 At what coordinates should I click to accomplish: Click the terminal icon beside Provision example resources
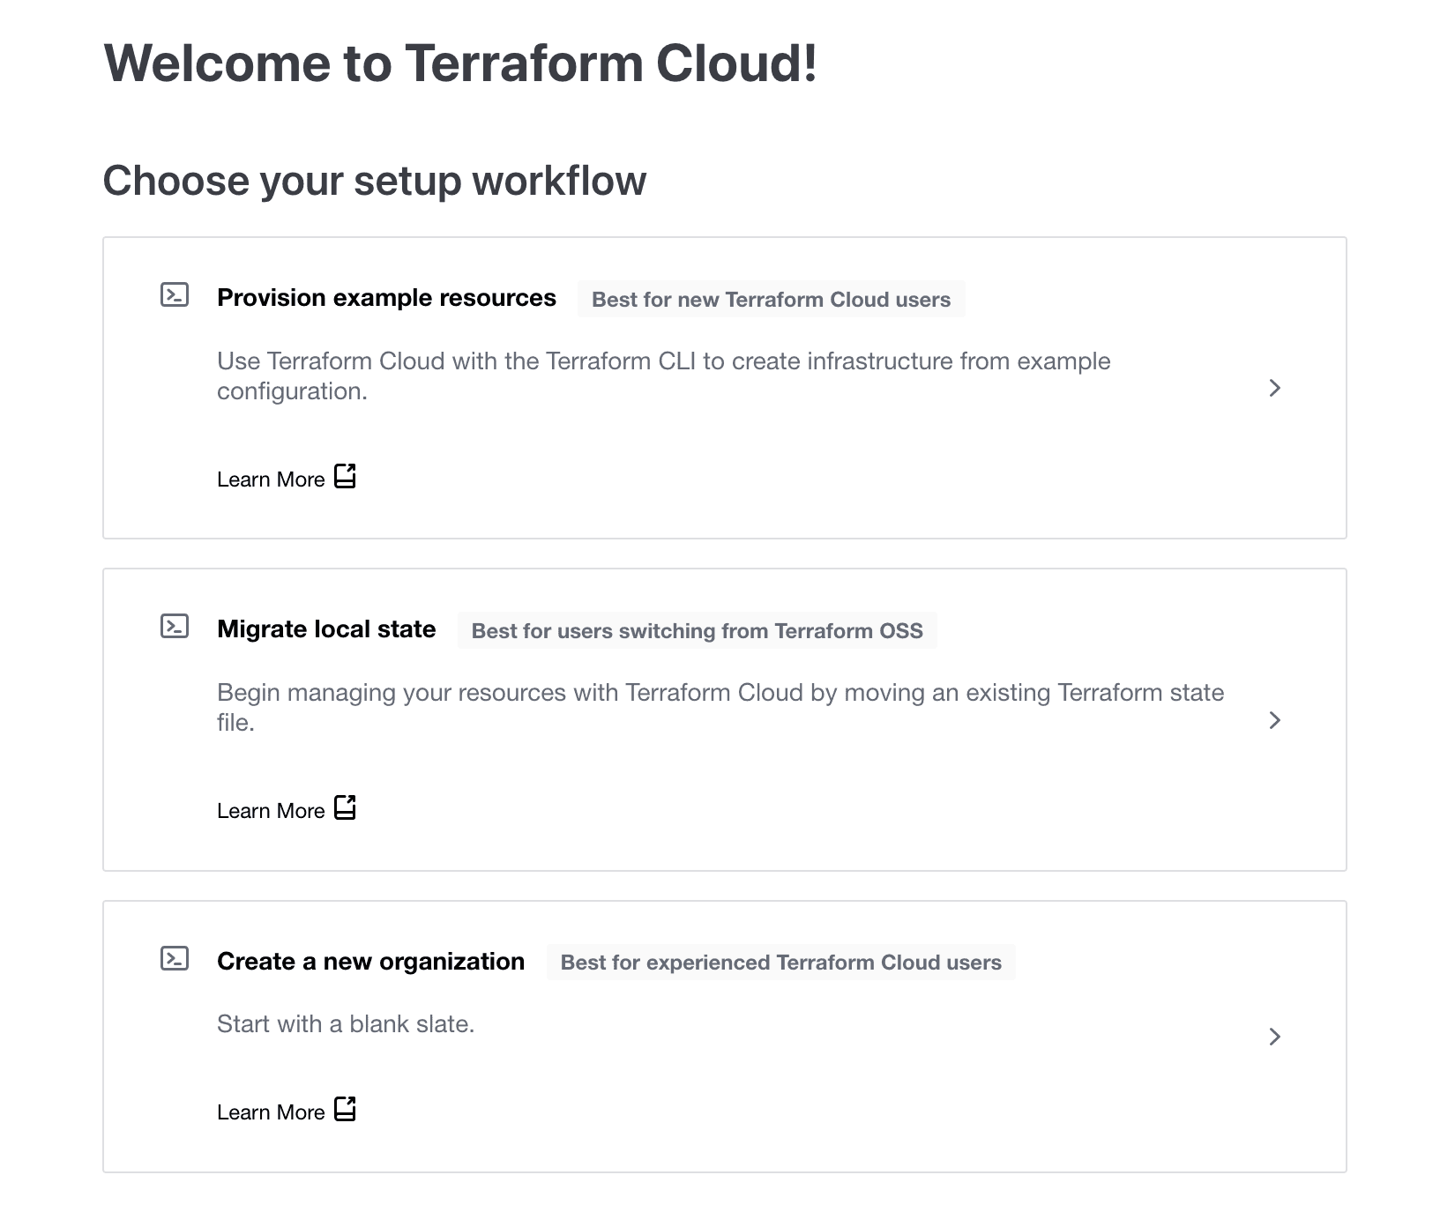175,294
